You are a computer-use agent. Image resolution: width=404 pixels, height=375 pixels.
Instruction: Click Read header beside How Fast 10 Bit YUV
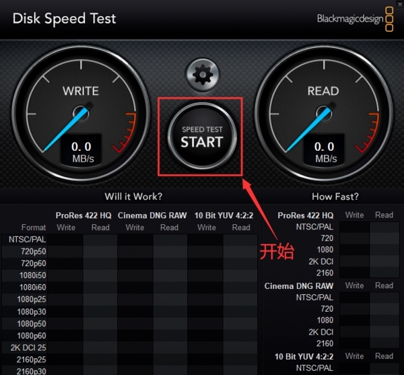384,356
